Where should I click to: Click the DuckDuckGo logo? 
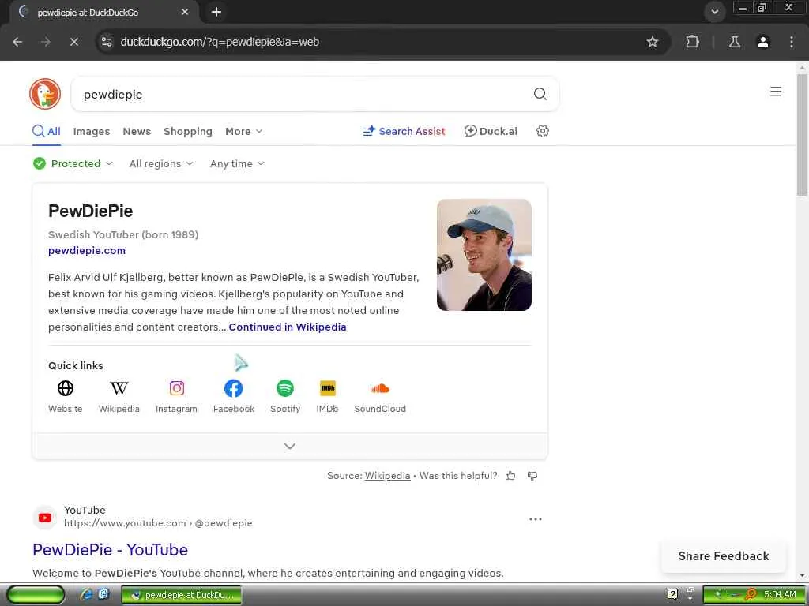[45, 94]
